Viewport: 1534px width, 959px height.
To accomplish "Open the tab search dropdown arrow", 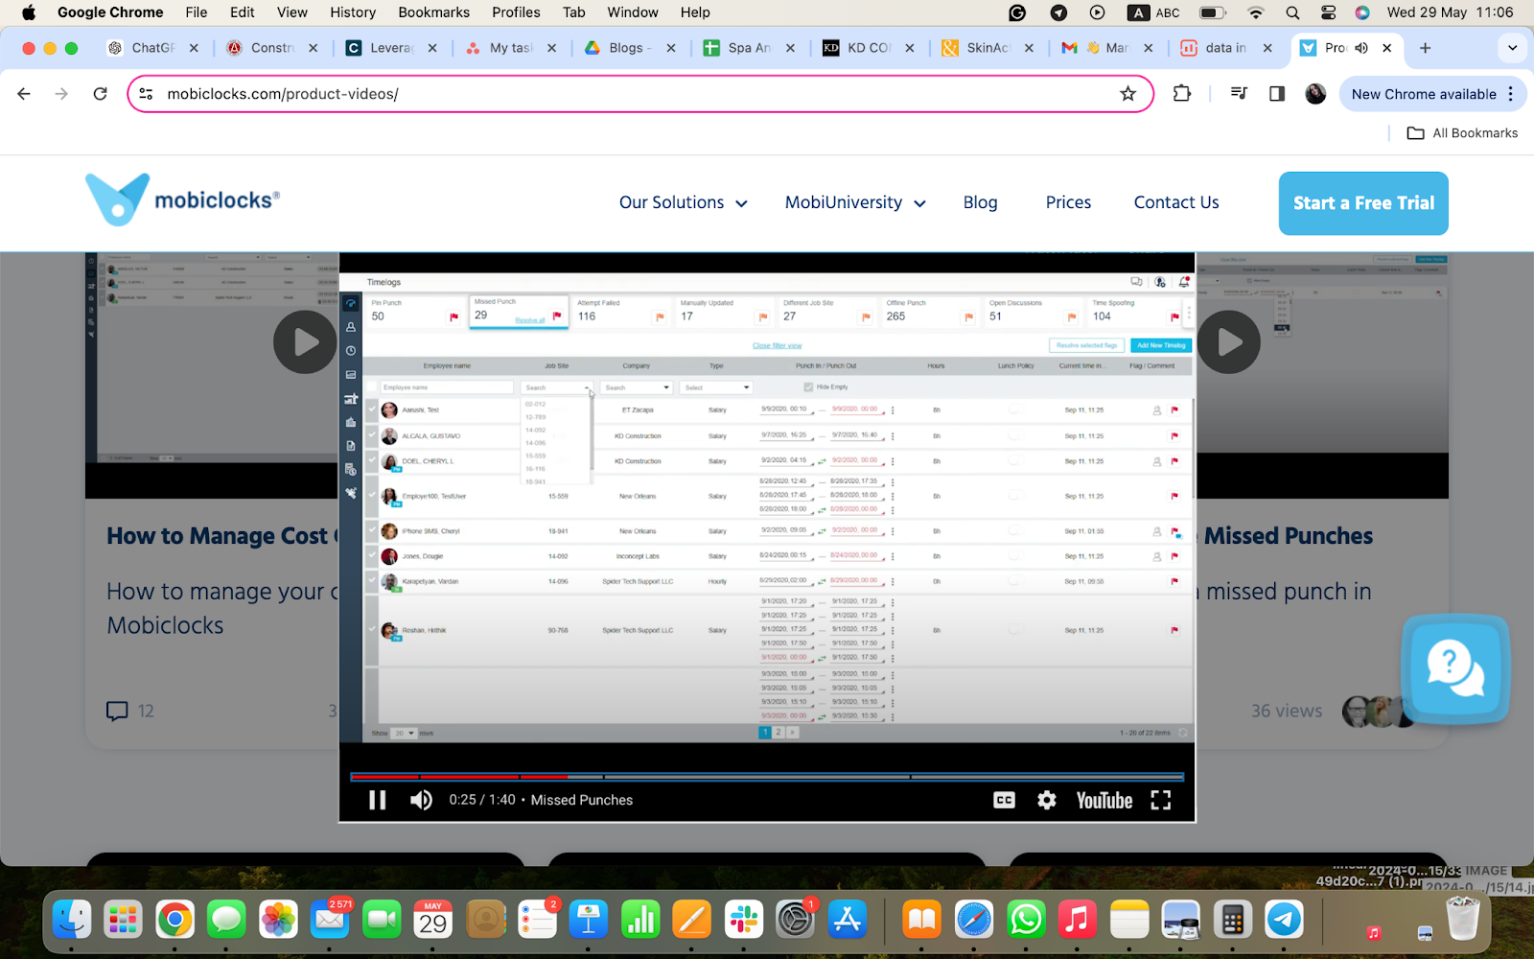I will (1512, 48).
